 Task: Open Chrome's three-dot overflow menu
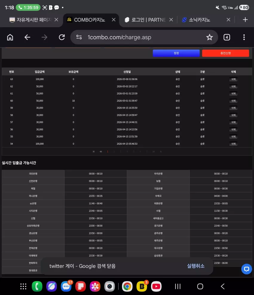pos(244,37)
